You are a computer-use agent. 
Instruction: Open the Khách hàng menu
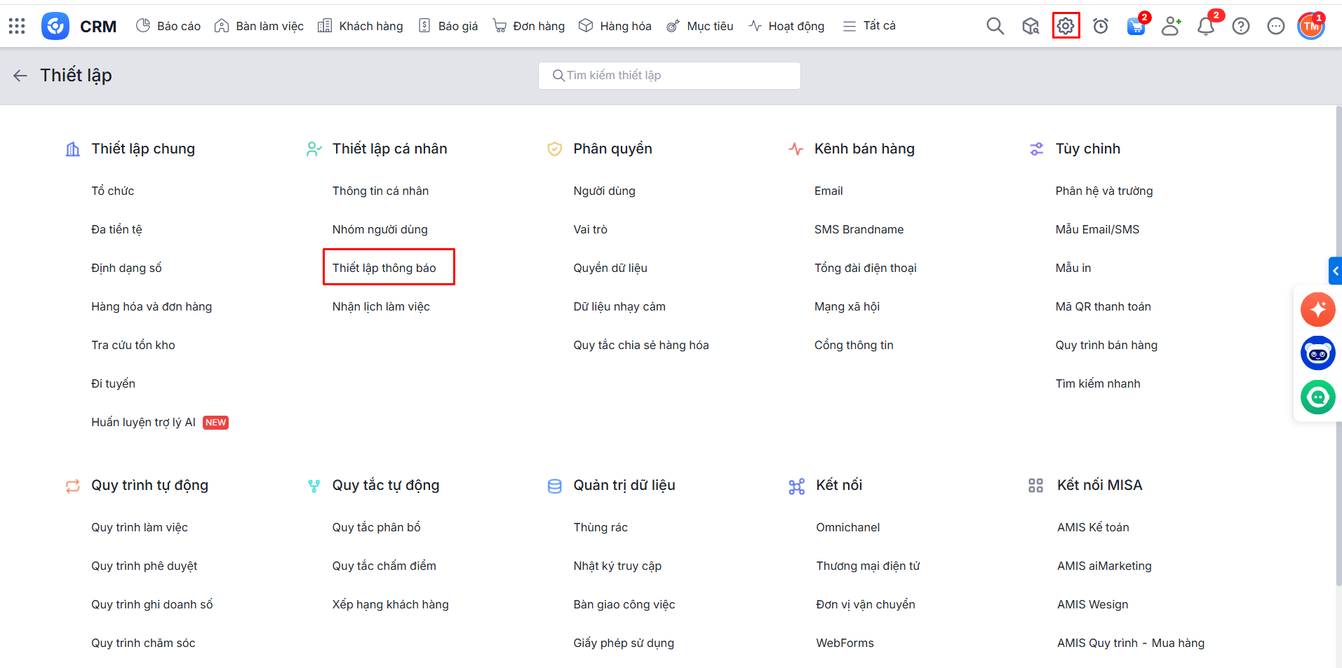[x=361, y=26]
